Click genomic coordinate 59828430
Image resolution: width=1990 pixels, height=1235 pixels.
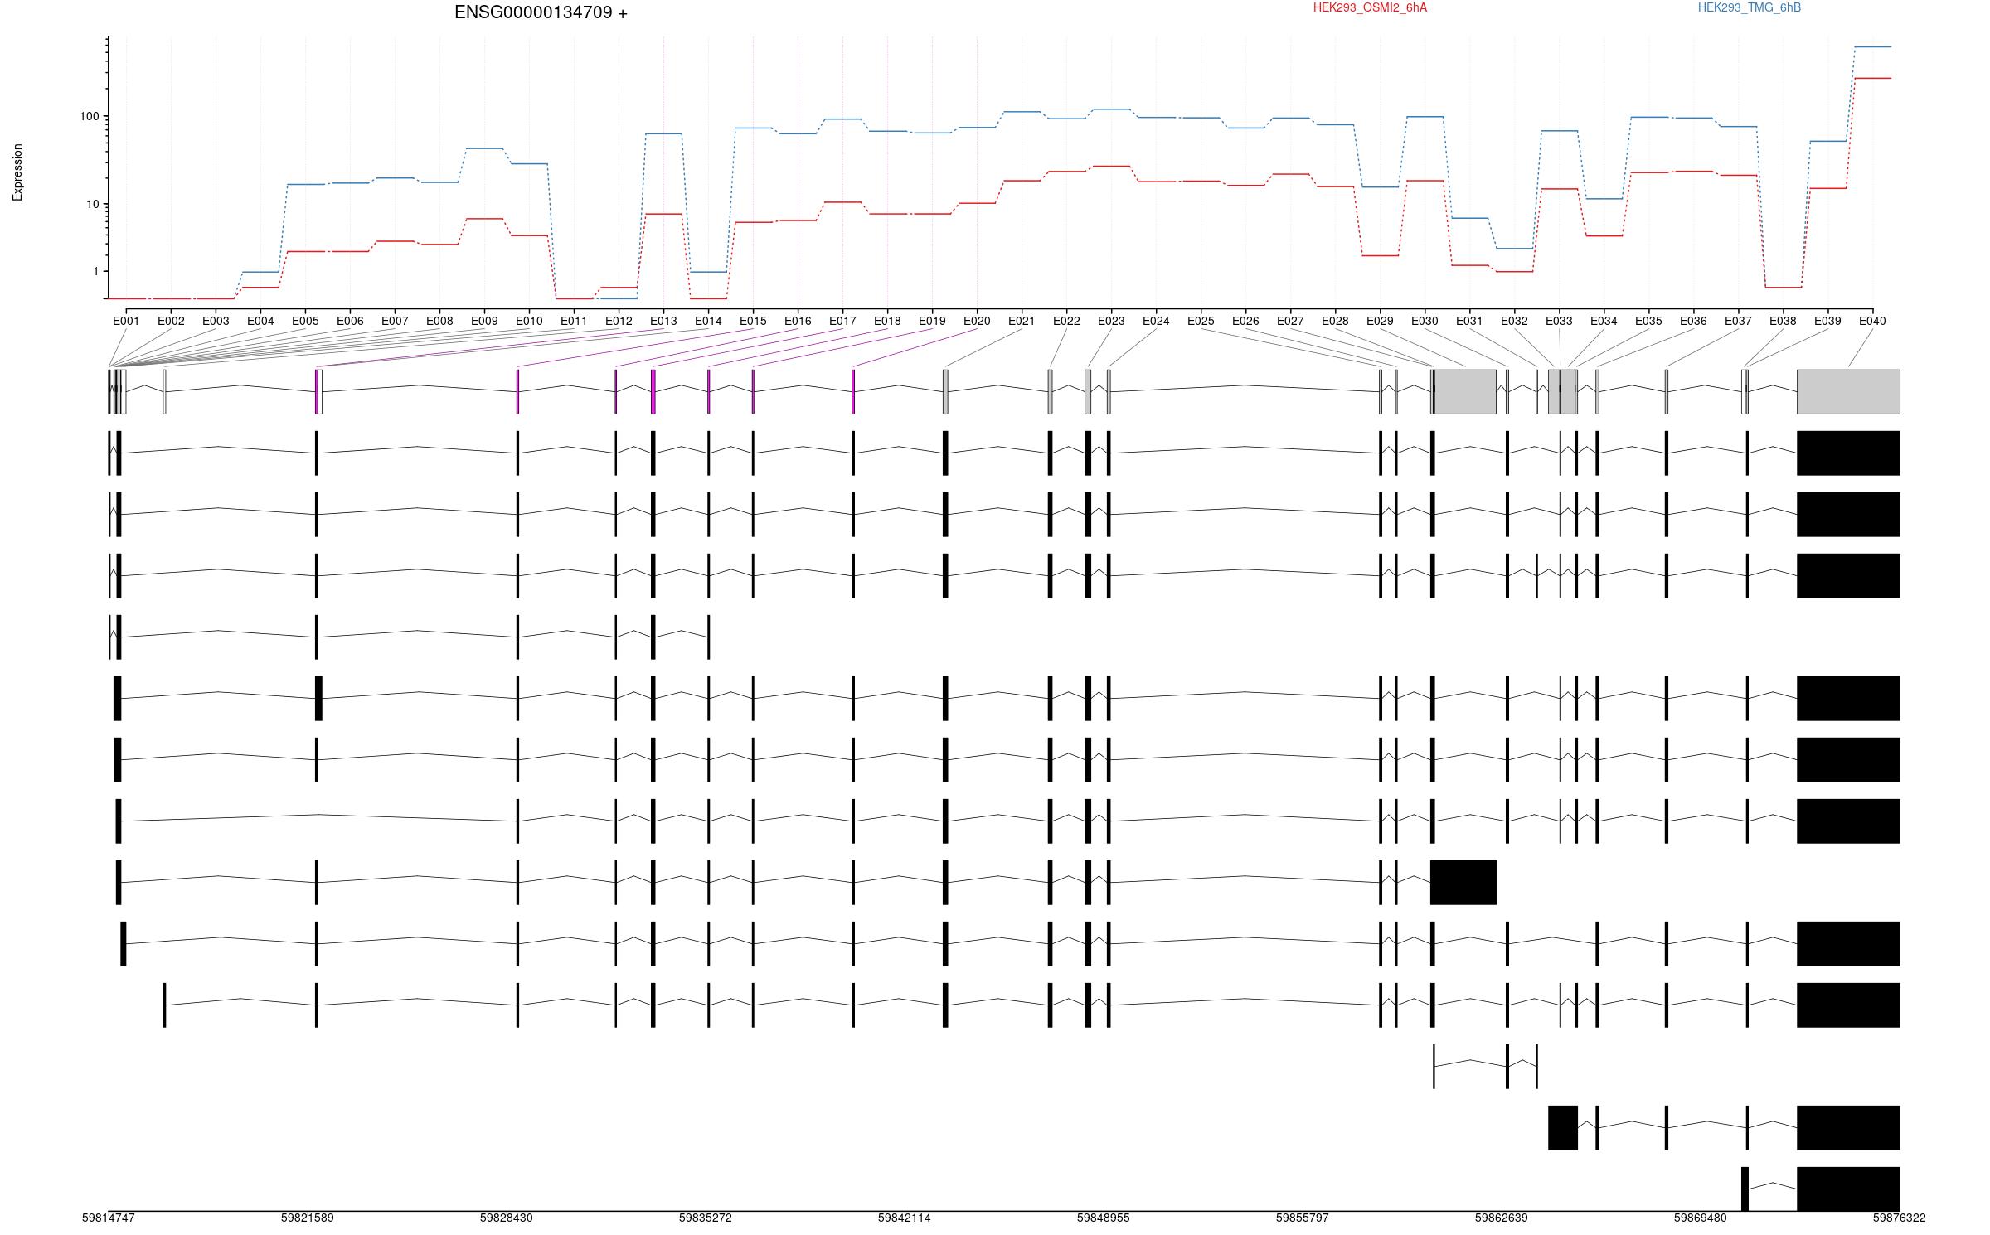(x=506, y=1218)
